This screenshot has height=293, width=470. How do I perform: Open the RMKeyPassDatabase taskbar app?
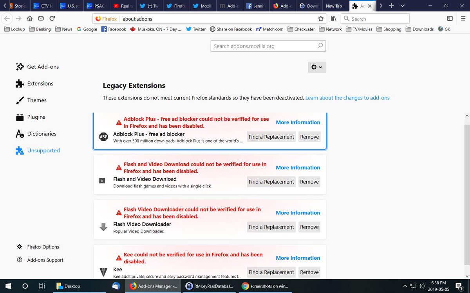click(210, 286)
